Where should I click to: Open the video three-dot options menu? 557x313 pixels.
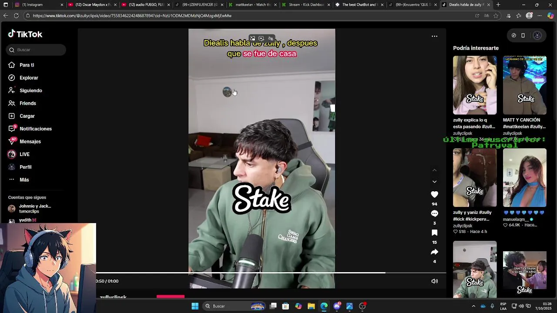tap(434, 36)
